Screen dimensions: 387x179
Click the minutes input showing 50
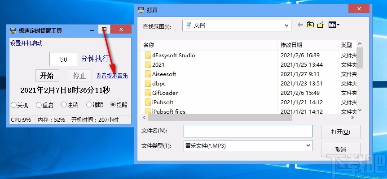[64, 59]
